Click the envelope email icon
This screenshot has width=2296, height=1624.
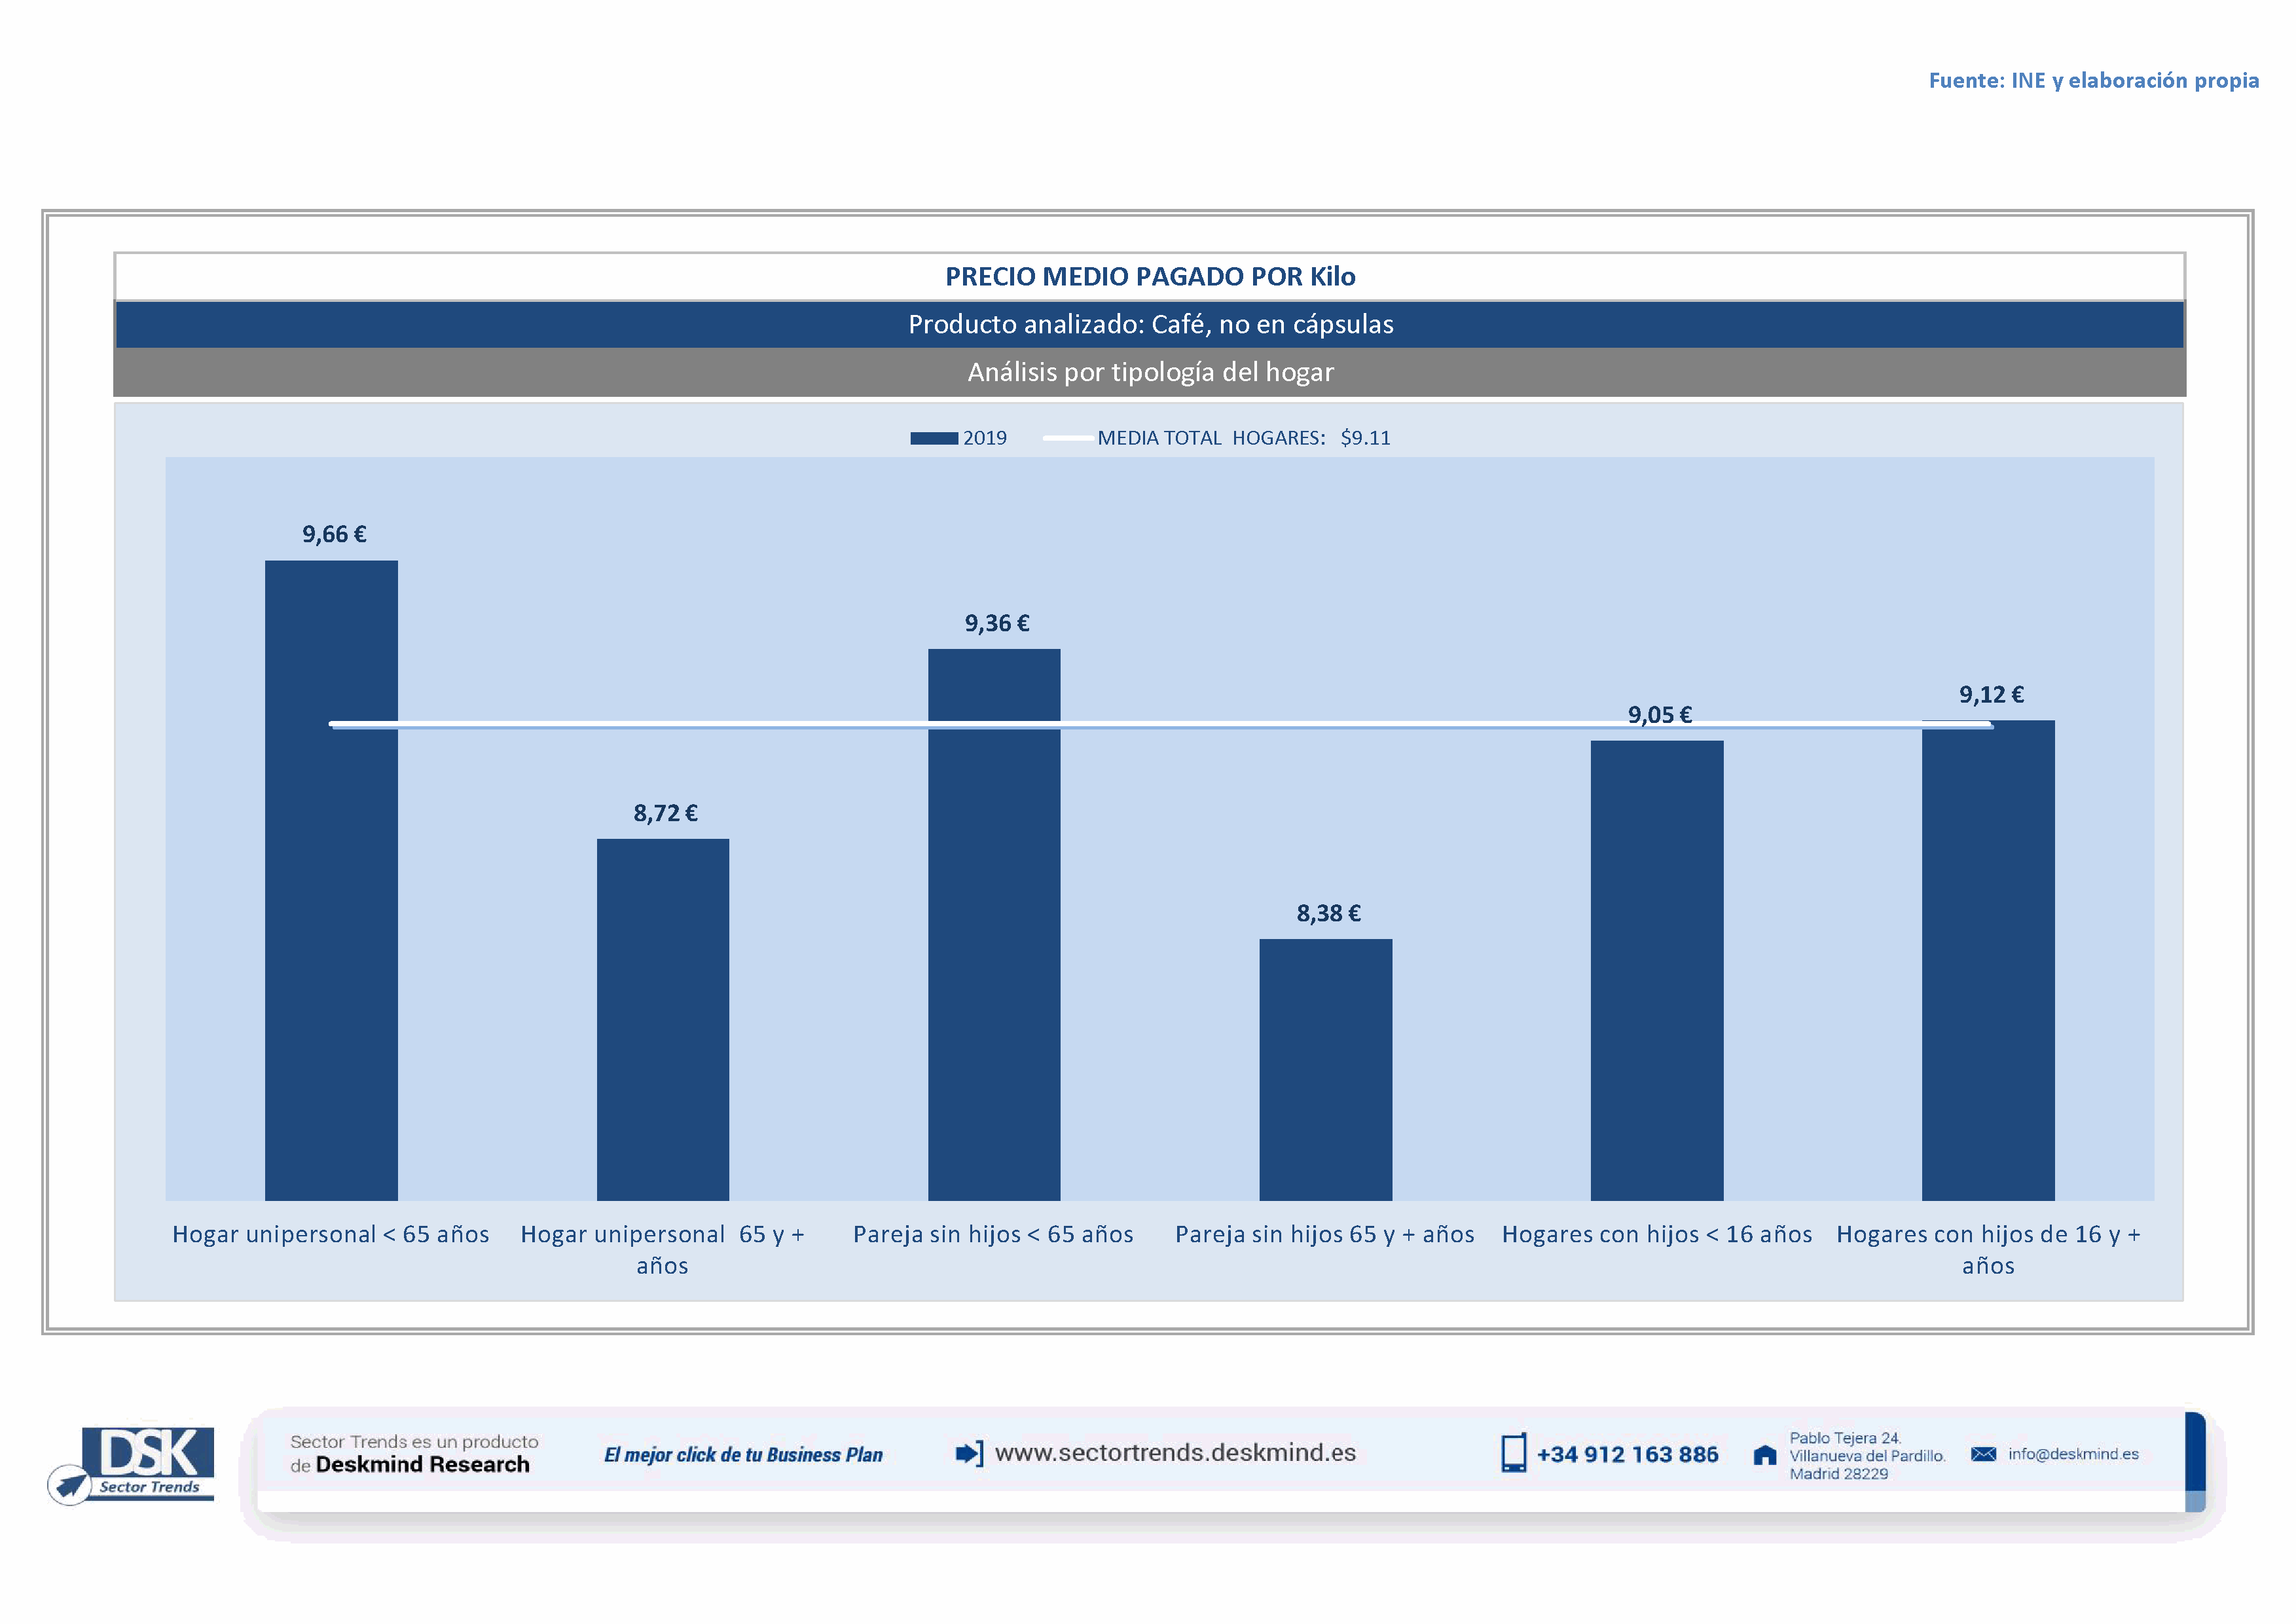pos(1983,1454)
